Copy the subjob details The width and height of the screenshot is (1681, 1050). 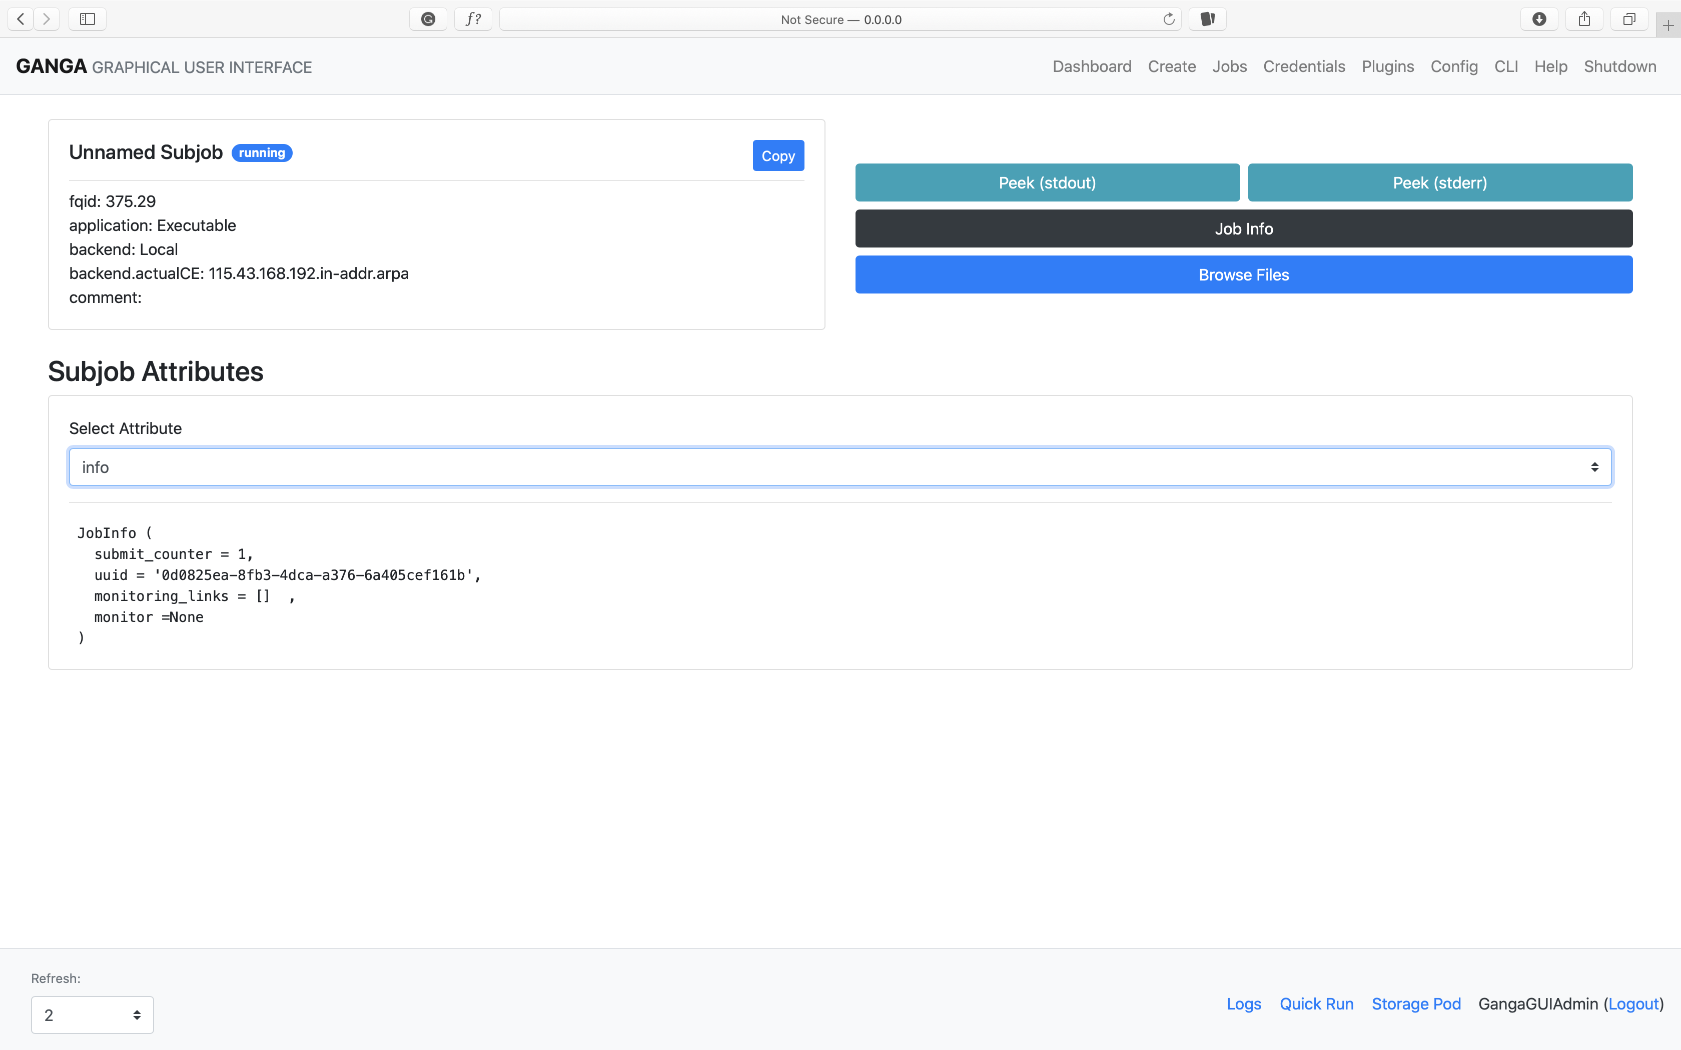777,155
